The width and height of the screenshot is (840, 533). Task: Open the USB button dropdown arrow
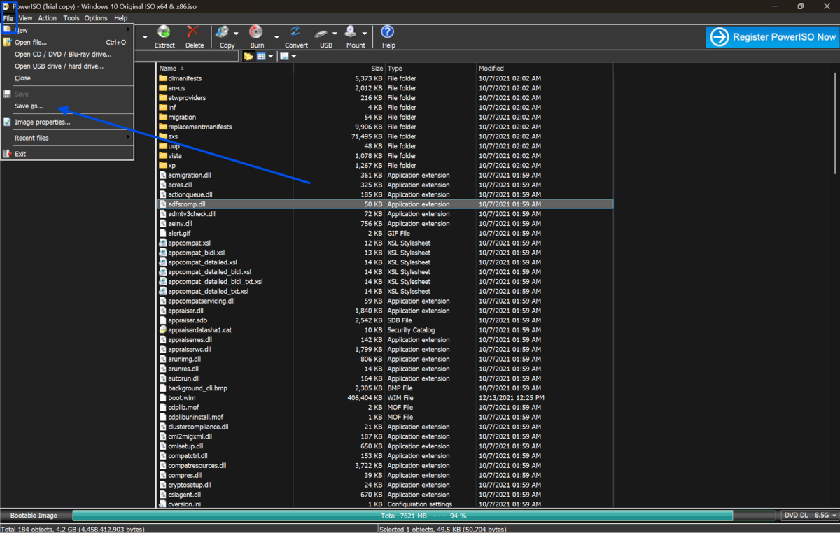click(335, 34)
